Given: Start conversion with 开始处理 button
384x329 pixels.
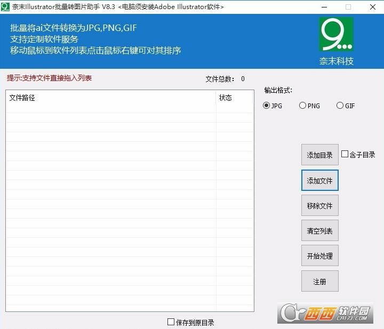Looking at the screenshot, I should [320, 255].
